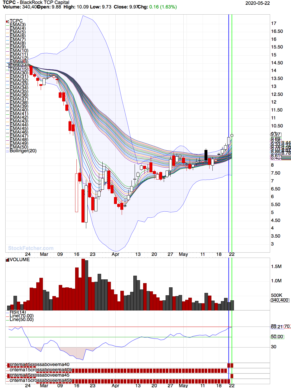Select the EMA(40) legend entry
Image resolution: width=291 pixels, height=388 pixels.
17,110
